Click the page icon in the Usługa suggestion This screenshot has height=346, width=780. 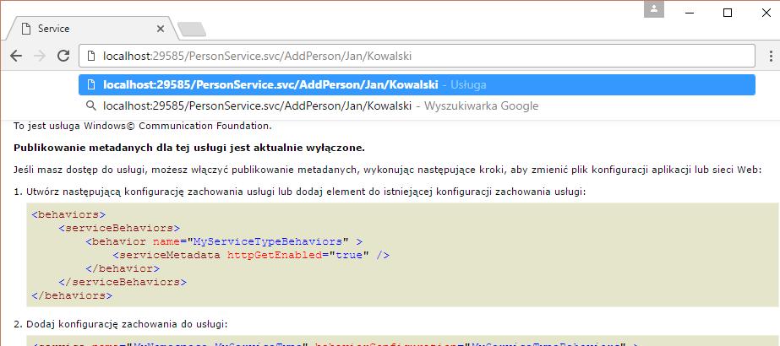click(91, 85)
